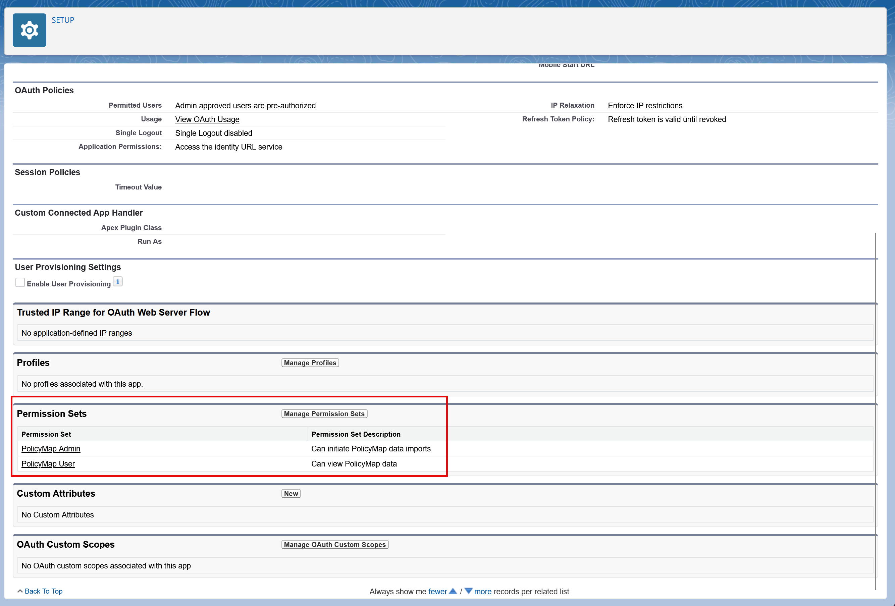Jump using the Back To Top link

[44, 591]
